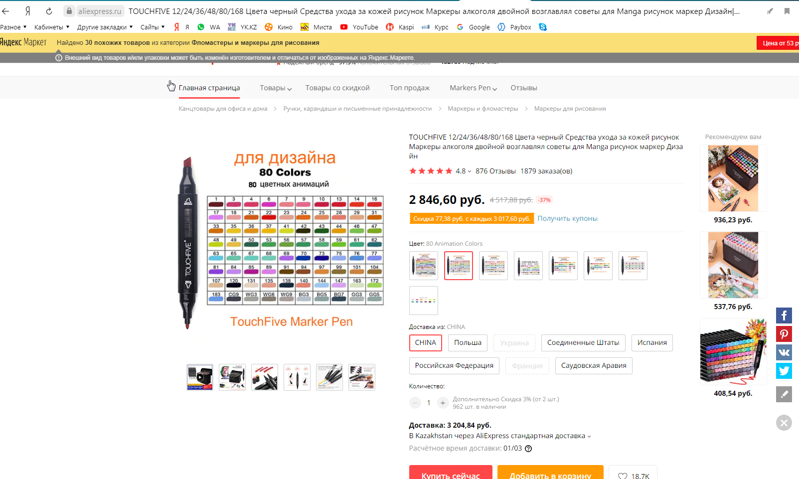799x479 pixels.
Task: Expand the Markers Pen dropdown
Action: (x=474, y=88)
